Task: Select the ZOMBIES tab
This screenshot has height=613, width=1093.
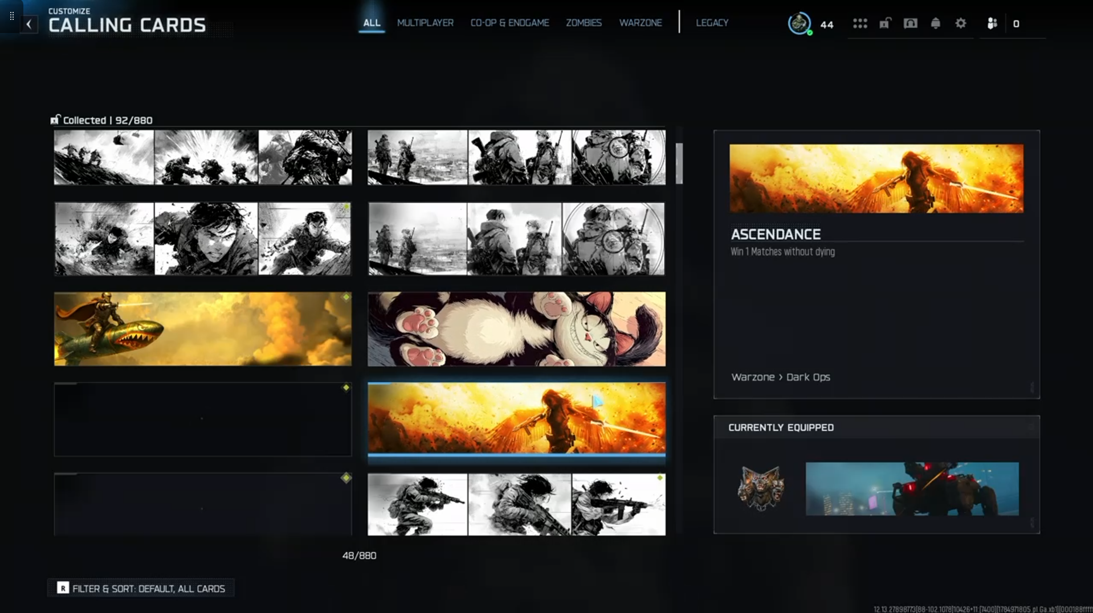Action: pyautogui.click(x=584, y=23)
